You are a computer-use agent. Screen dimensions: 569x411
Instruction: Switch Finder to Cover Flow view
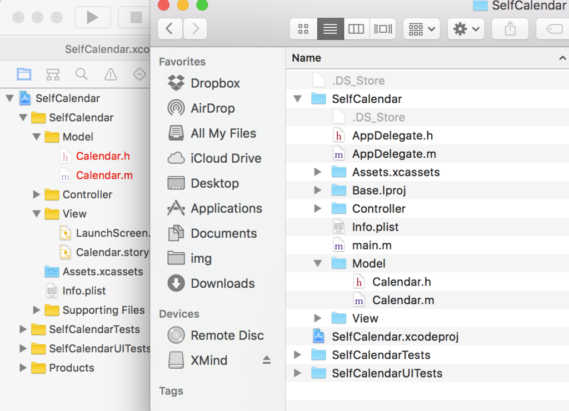[x=383, y=29]
